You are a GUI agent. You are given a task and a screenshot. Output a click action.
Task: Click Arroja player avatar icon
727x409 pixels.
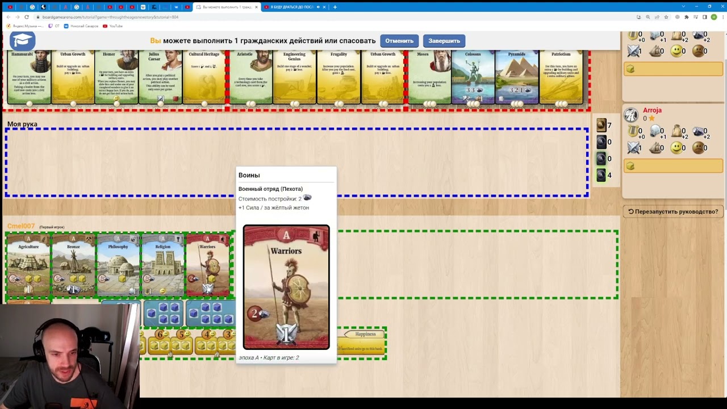point(631,115)
